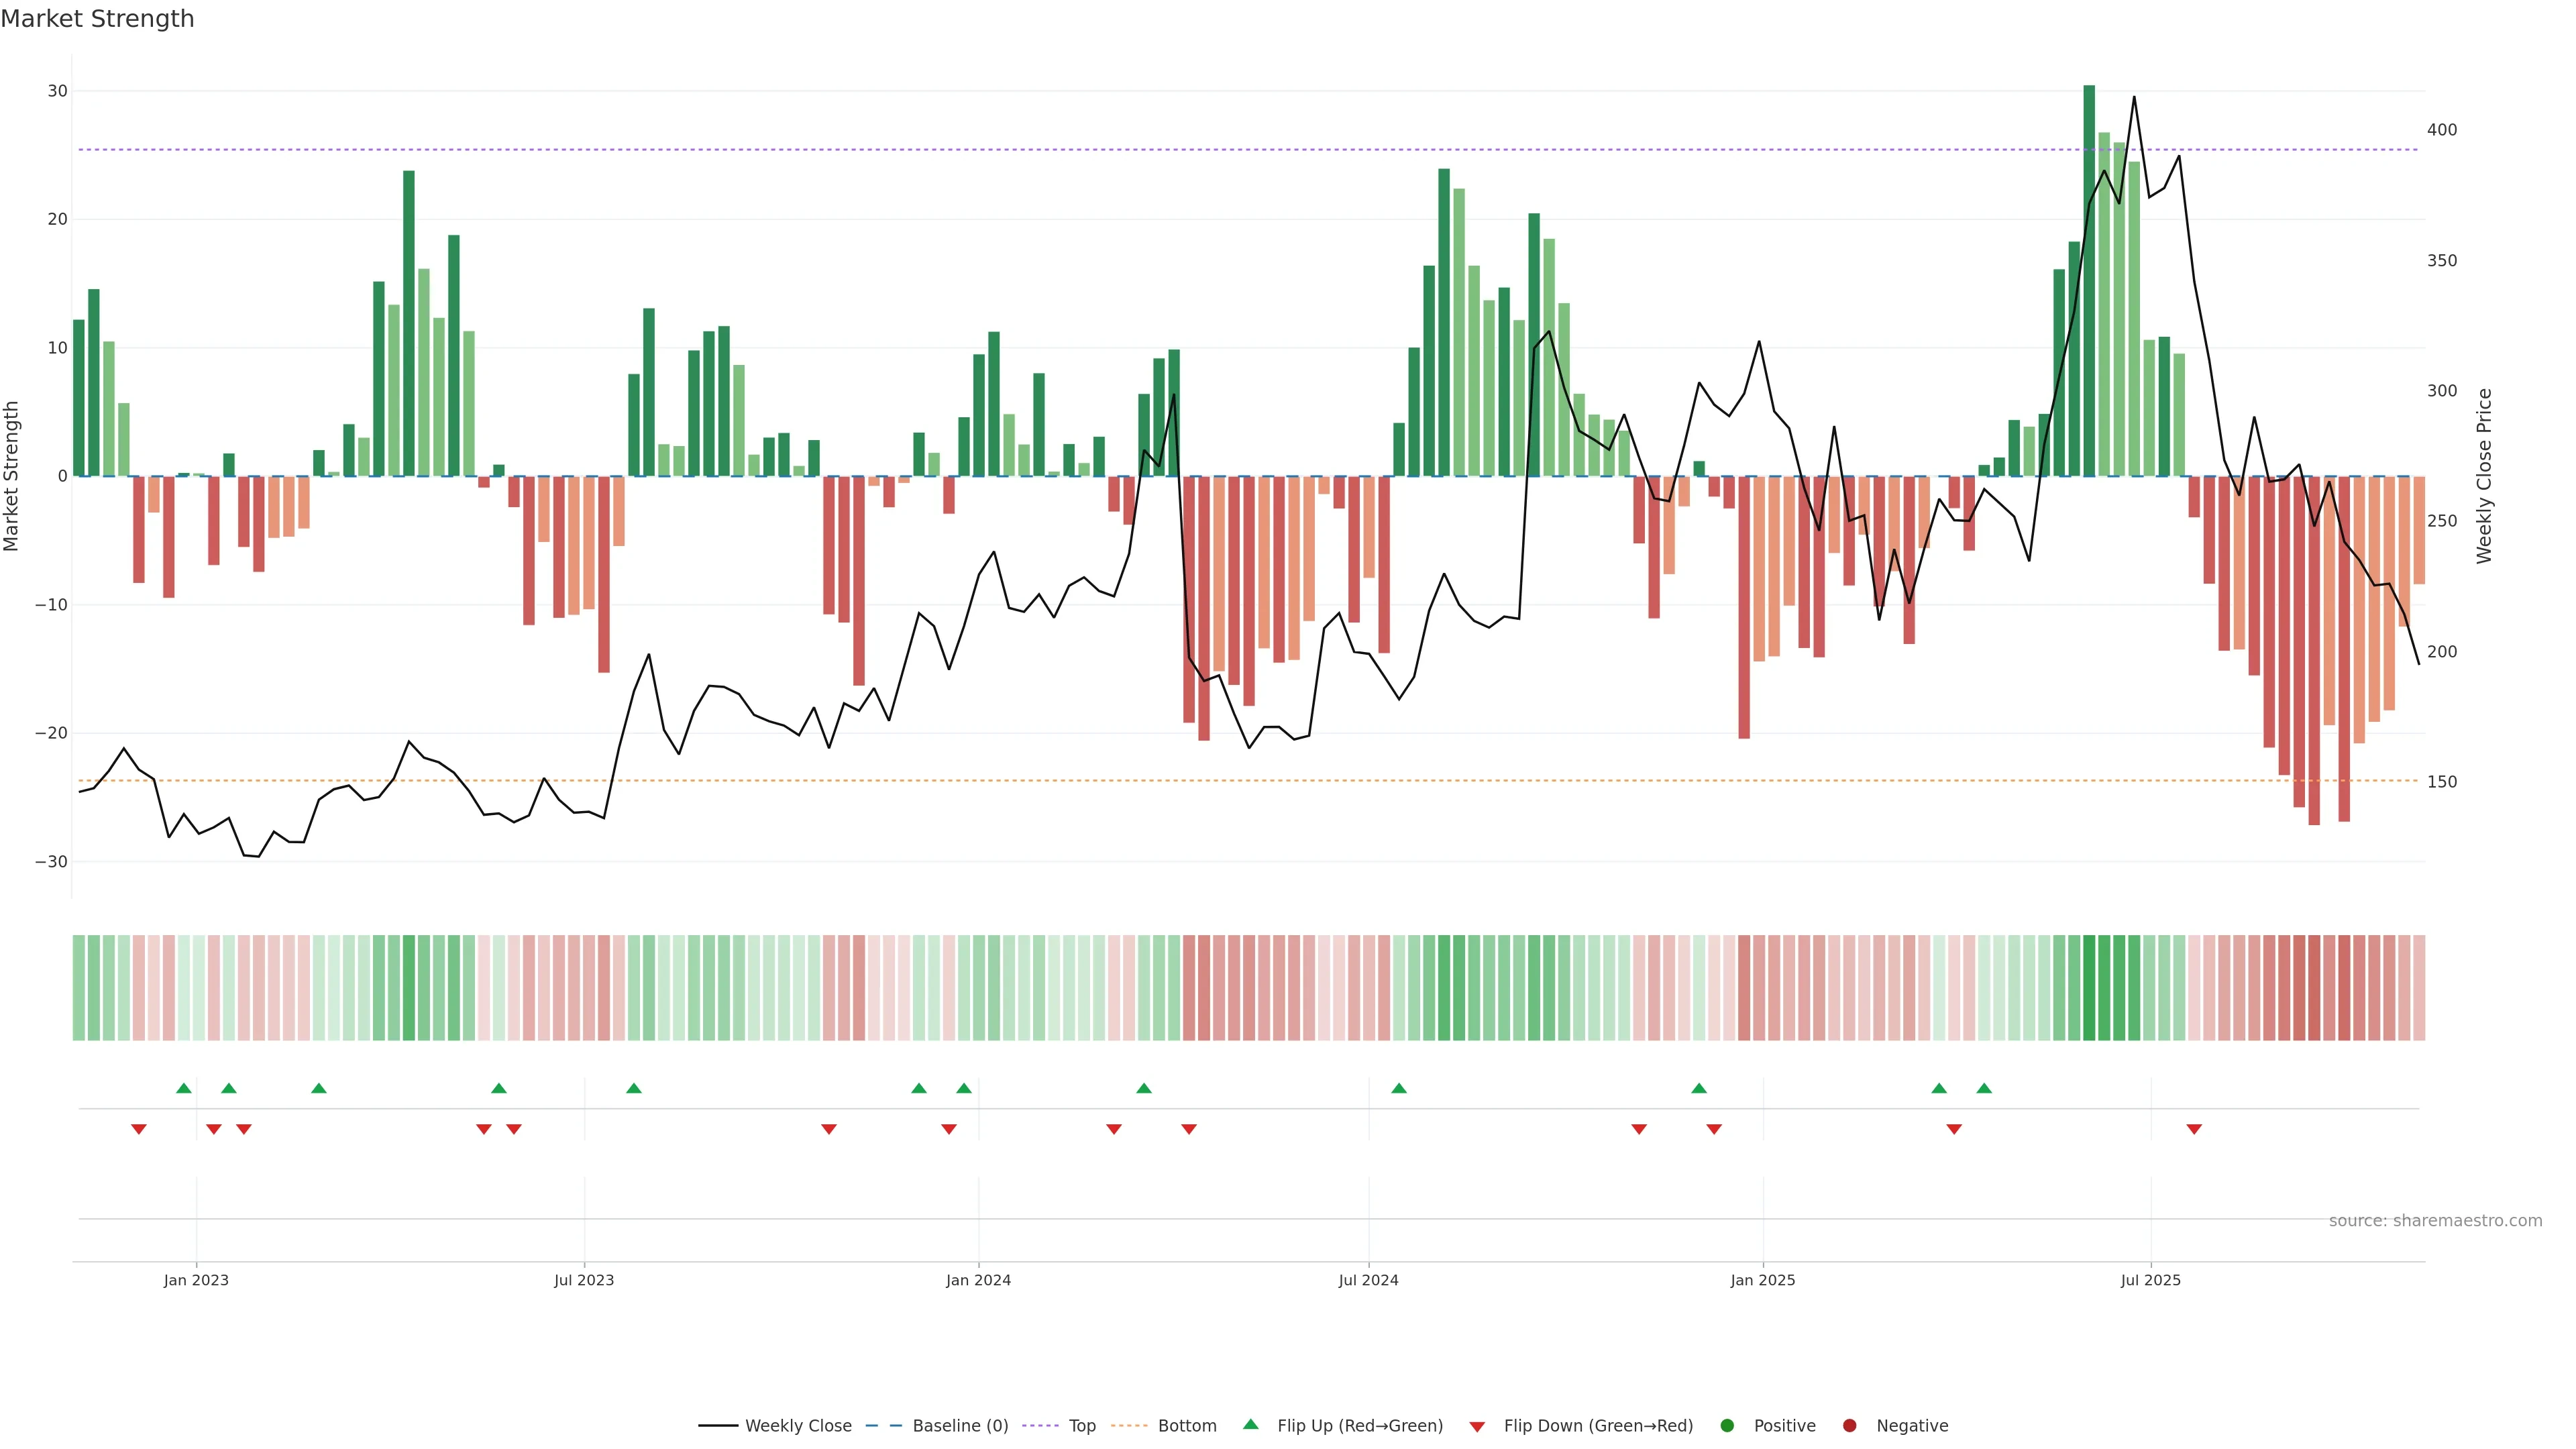Image resolution: width=2576 pixels, height=1449 pixels.
Task: Click the source: sharemaestro.com text
Action: coord(2435,1221)
